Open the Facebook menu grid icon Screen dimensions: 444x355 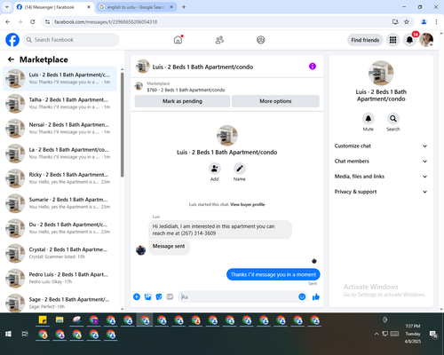coord(392,40)
